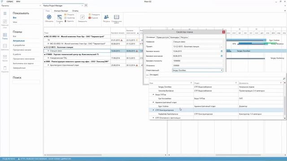Switch to Права доступа tab

click(x=162, y=38)
